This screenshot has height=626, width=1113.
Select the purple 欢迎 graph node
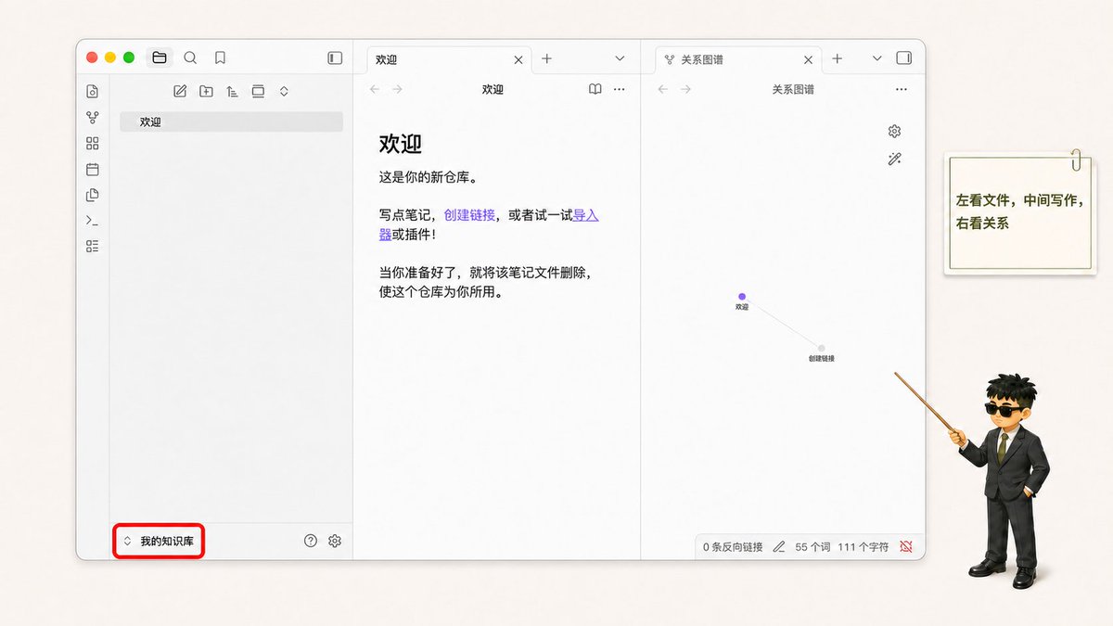click(x=742, y=297)
